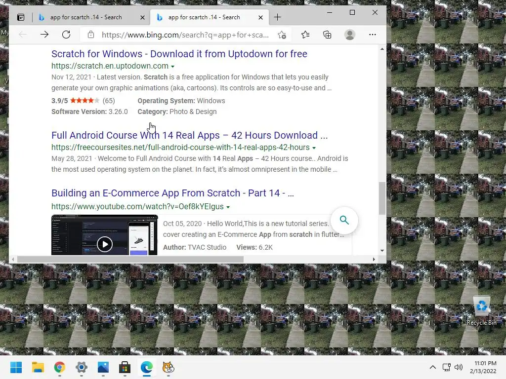Refresh the Bing search page
Viewport: 506px width, 379px height.
[x=66, y=35]
